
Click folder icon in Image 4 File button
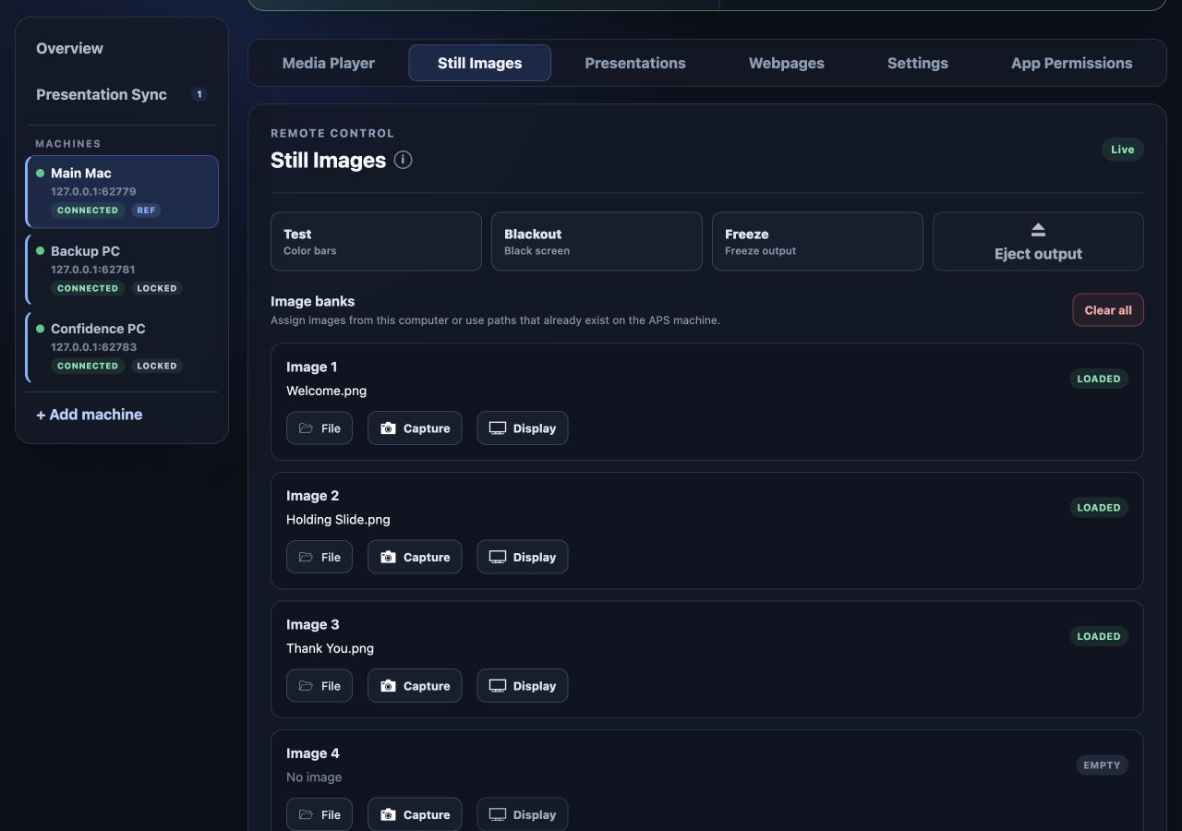pos(306,814)
